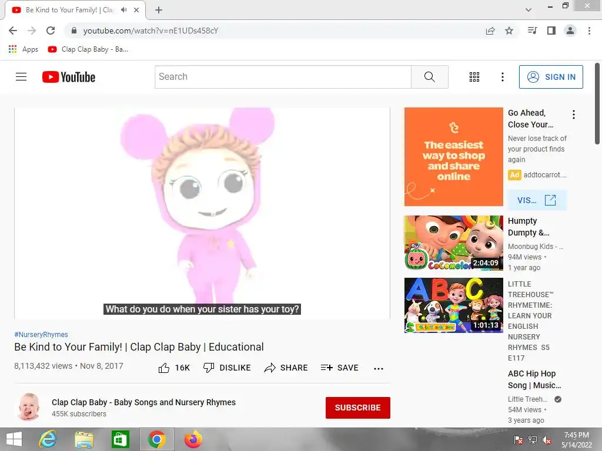Open ad options three-dot menu
Screen dimensions: 602x451
click(x=574, y=115)
